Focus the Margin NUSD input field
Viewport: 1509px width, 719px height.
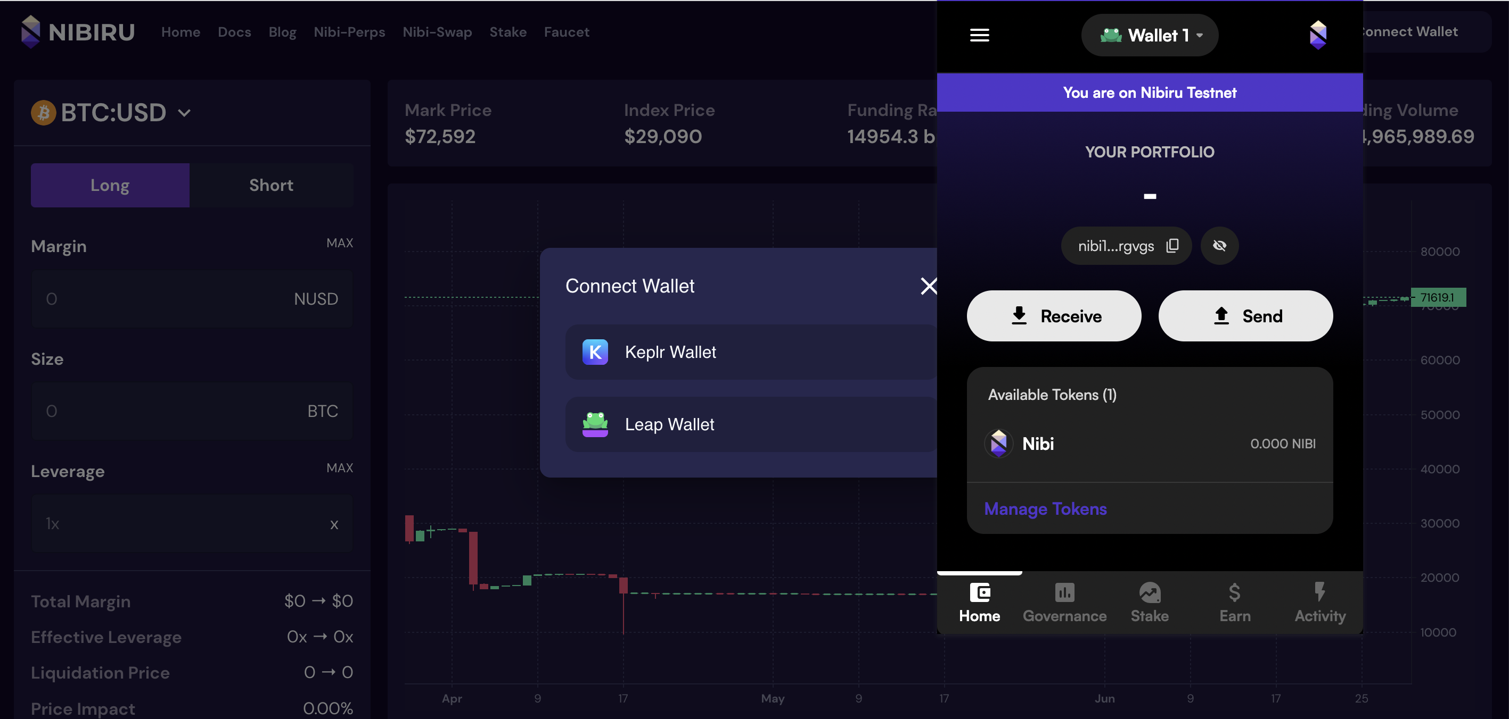[x=192, y=299]
